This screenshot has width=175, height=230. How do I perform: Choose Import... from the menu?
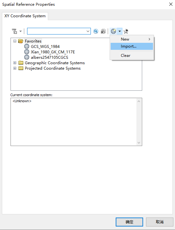tap(132, 46)
